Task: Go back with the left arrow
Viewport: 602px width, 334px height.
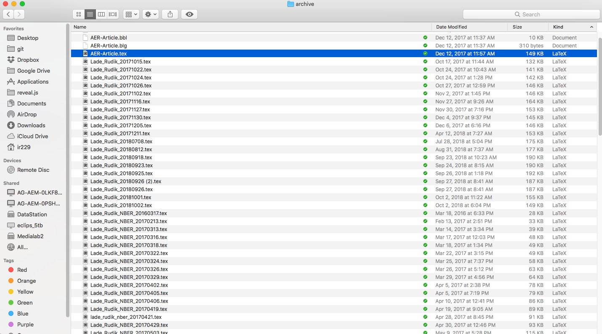Action: 8,14
